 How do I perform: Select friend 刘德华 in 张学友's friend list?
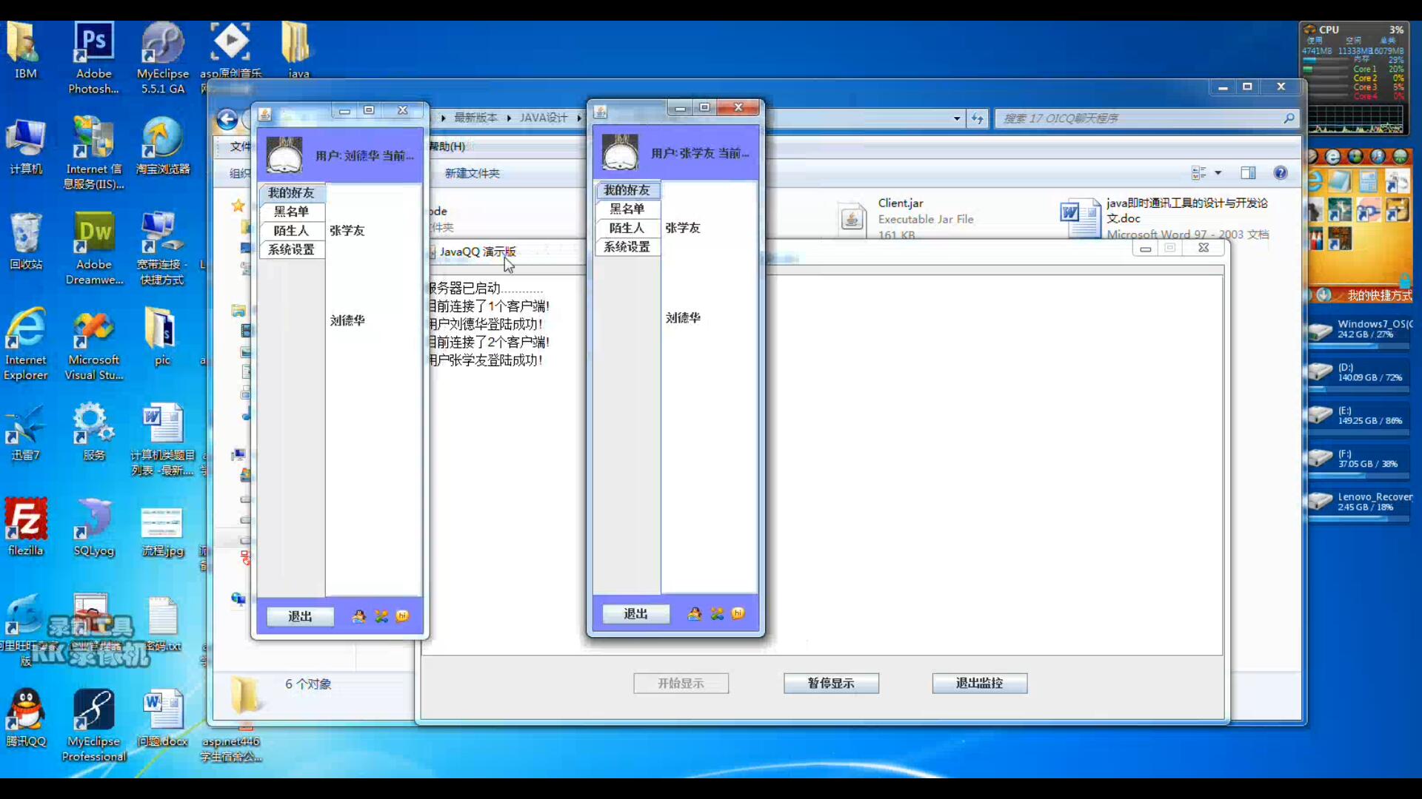click(x=683, y=317)
